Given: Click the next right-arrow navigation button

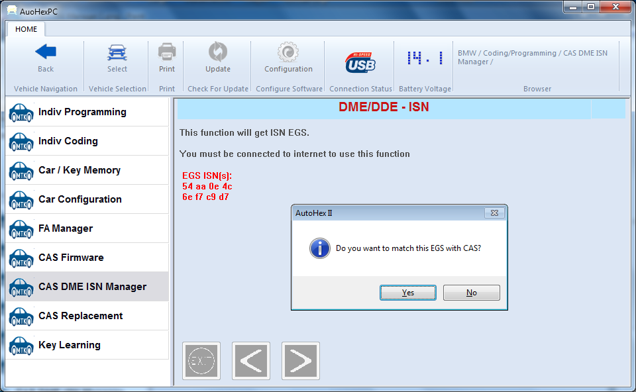Looking at the screenshot, I should point(301,361).
